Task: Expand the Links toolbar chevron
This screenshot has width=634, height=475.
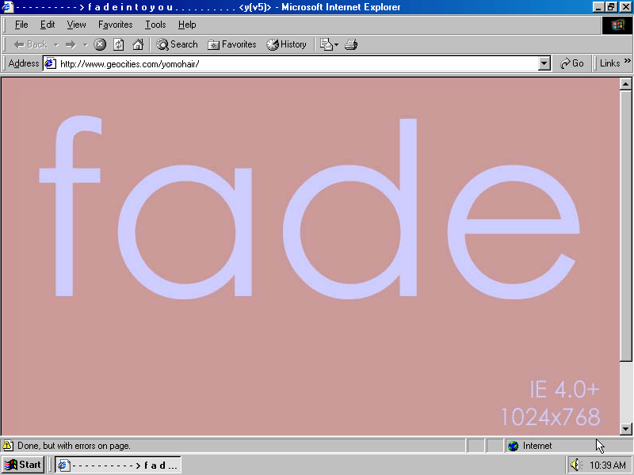Action: 628,63
